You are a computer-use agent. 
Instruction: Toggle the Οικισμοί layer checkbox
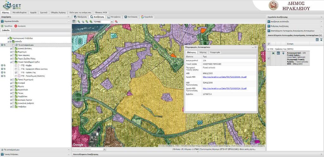tap(13, 83)
